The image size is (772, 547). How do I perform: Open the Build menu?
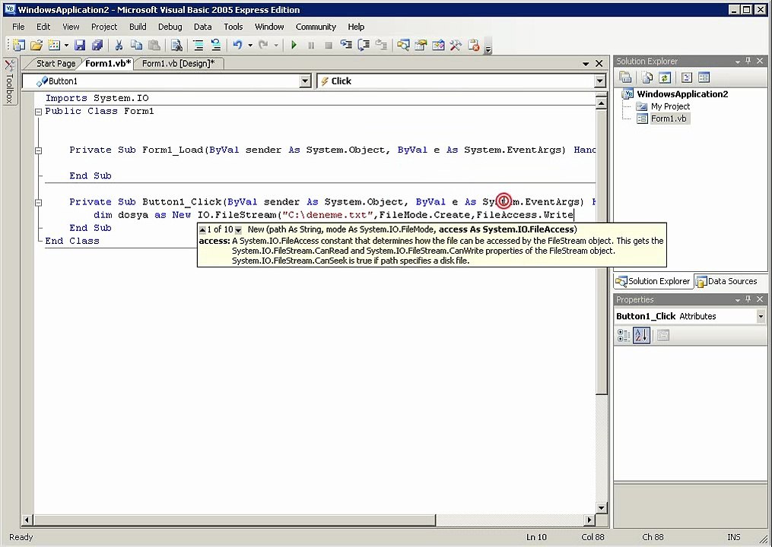point(138,27)
